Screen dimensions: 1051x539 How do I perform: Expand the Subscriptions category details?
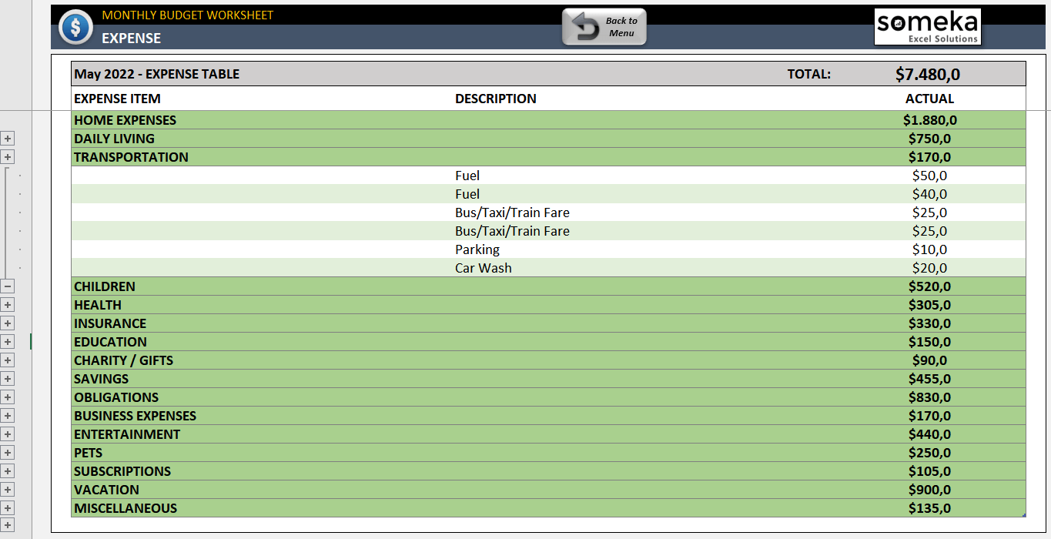(7, 489)
